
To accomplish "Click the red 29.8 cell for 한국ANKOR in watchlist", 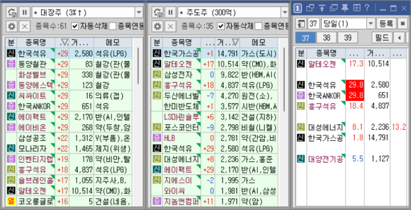I will (355, 96).
